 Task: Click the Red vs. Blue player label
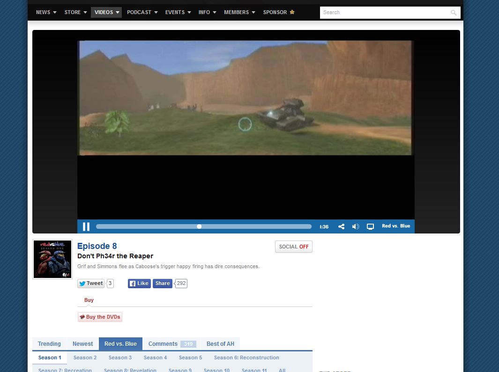coord(396,226)
